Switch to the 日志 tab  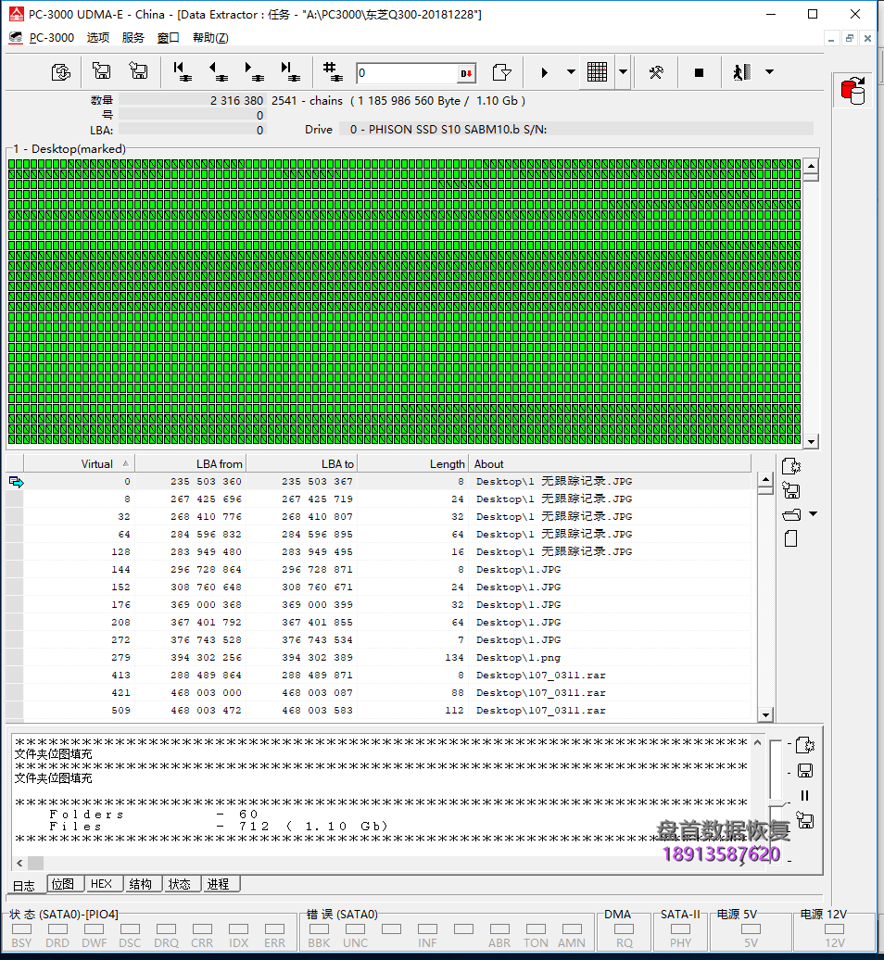click(x=24, y=885)
